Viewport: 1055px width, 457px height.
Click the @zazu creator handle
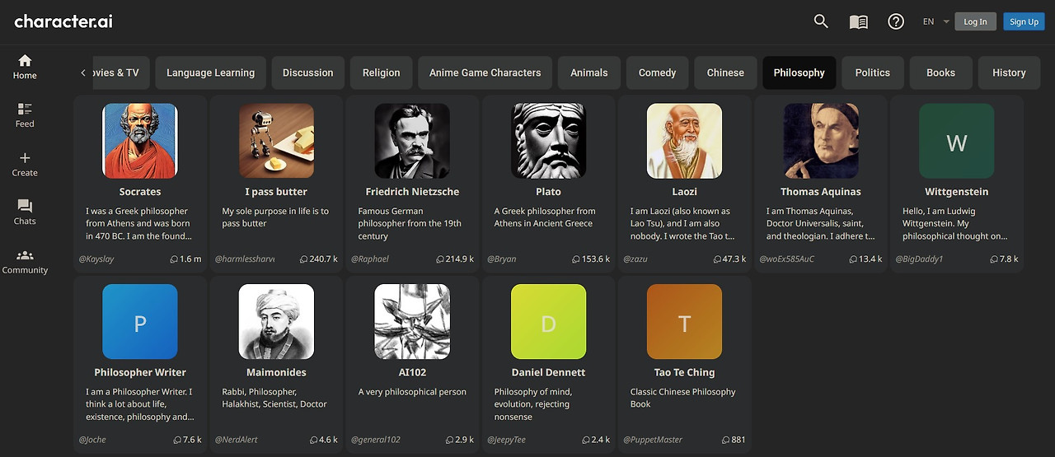tap(635, 259)
